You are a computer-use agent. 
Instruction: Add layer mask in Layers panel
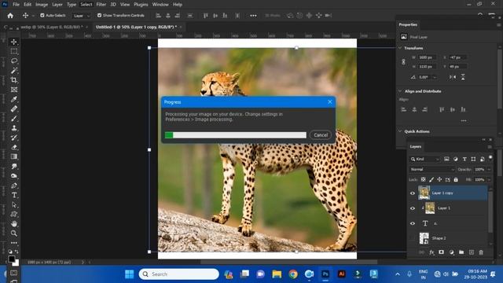pyautogui.click(x=442, y=252)
